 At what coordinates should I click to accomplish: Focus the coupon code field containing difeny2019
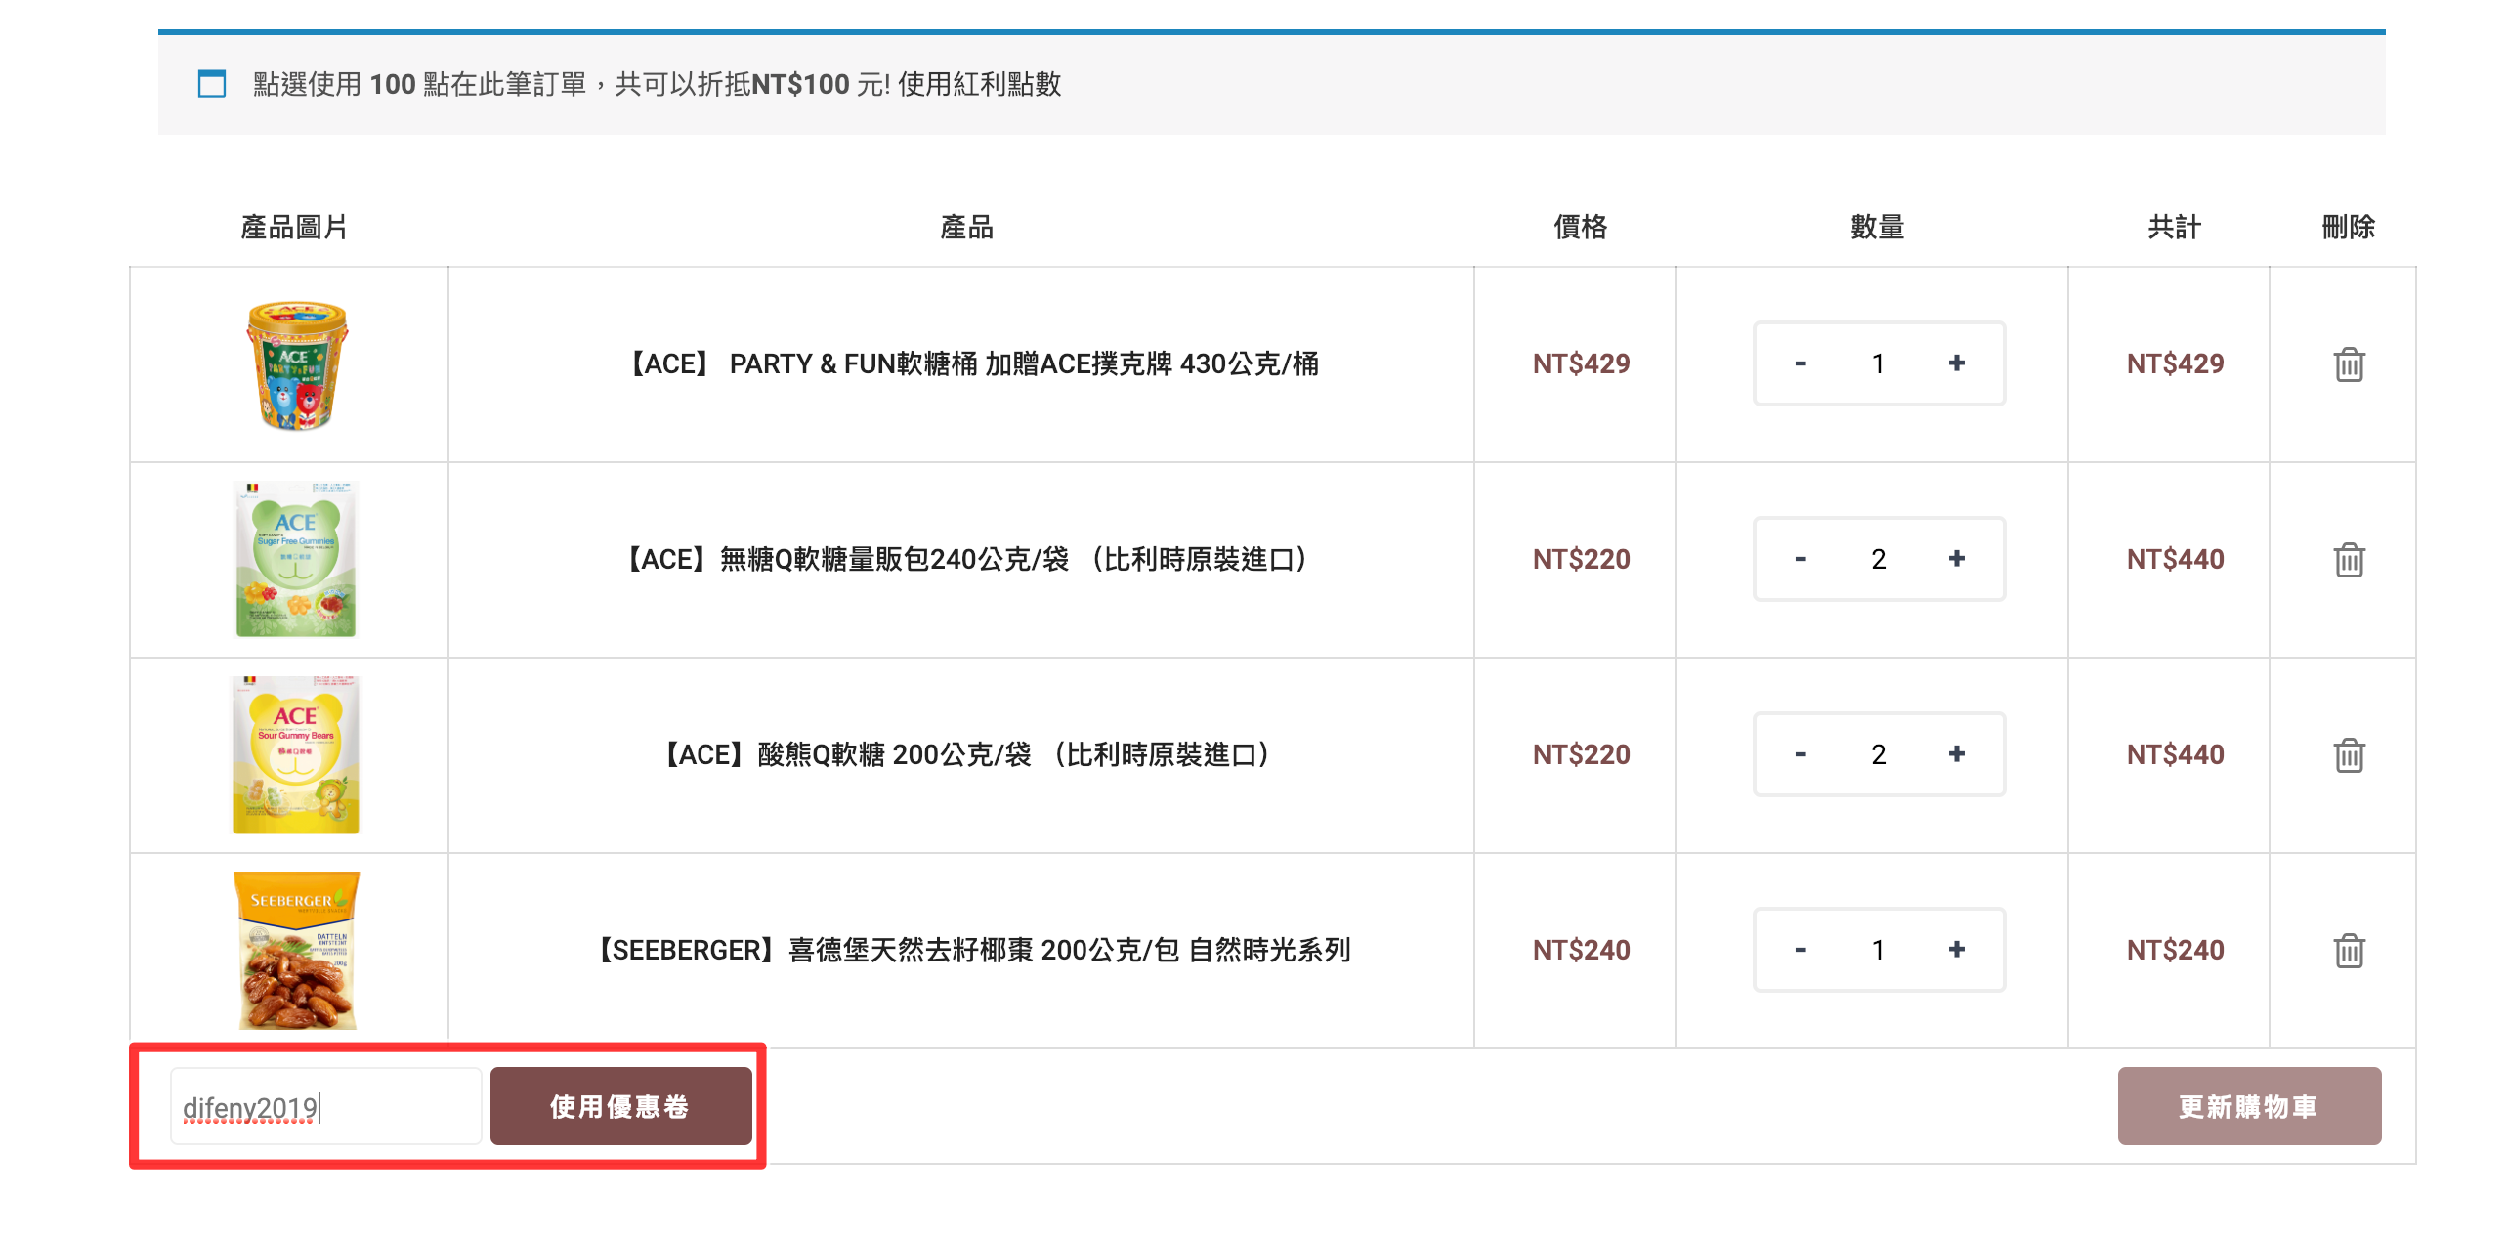[x=325, y=1106]
